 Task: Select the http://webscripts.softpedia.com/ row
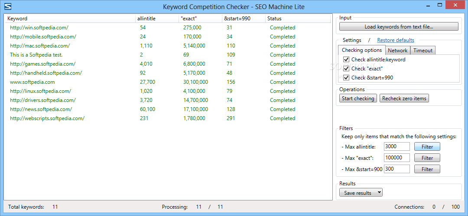tap(168, 118)
